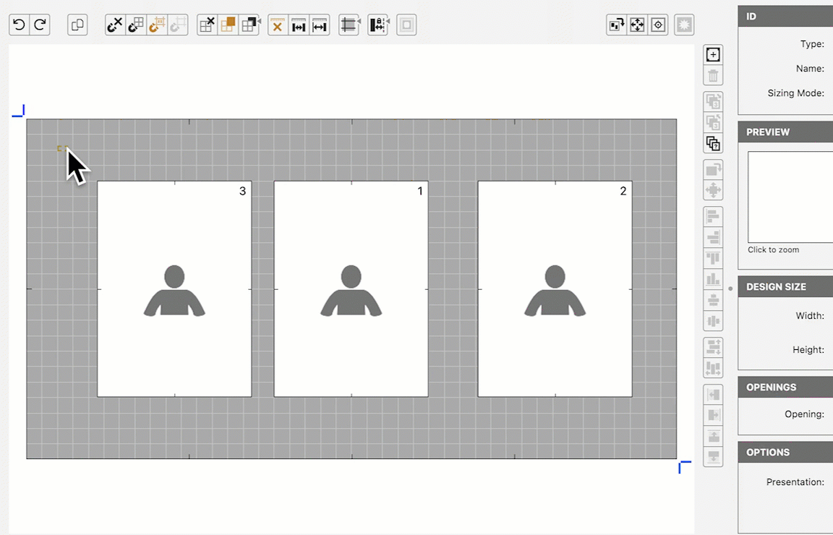Image resolution: width=833 pixels, height=535 pixels.
Task: Toggle the orange highlighted grid square icon
Action: pos(228,25)
